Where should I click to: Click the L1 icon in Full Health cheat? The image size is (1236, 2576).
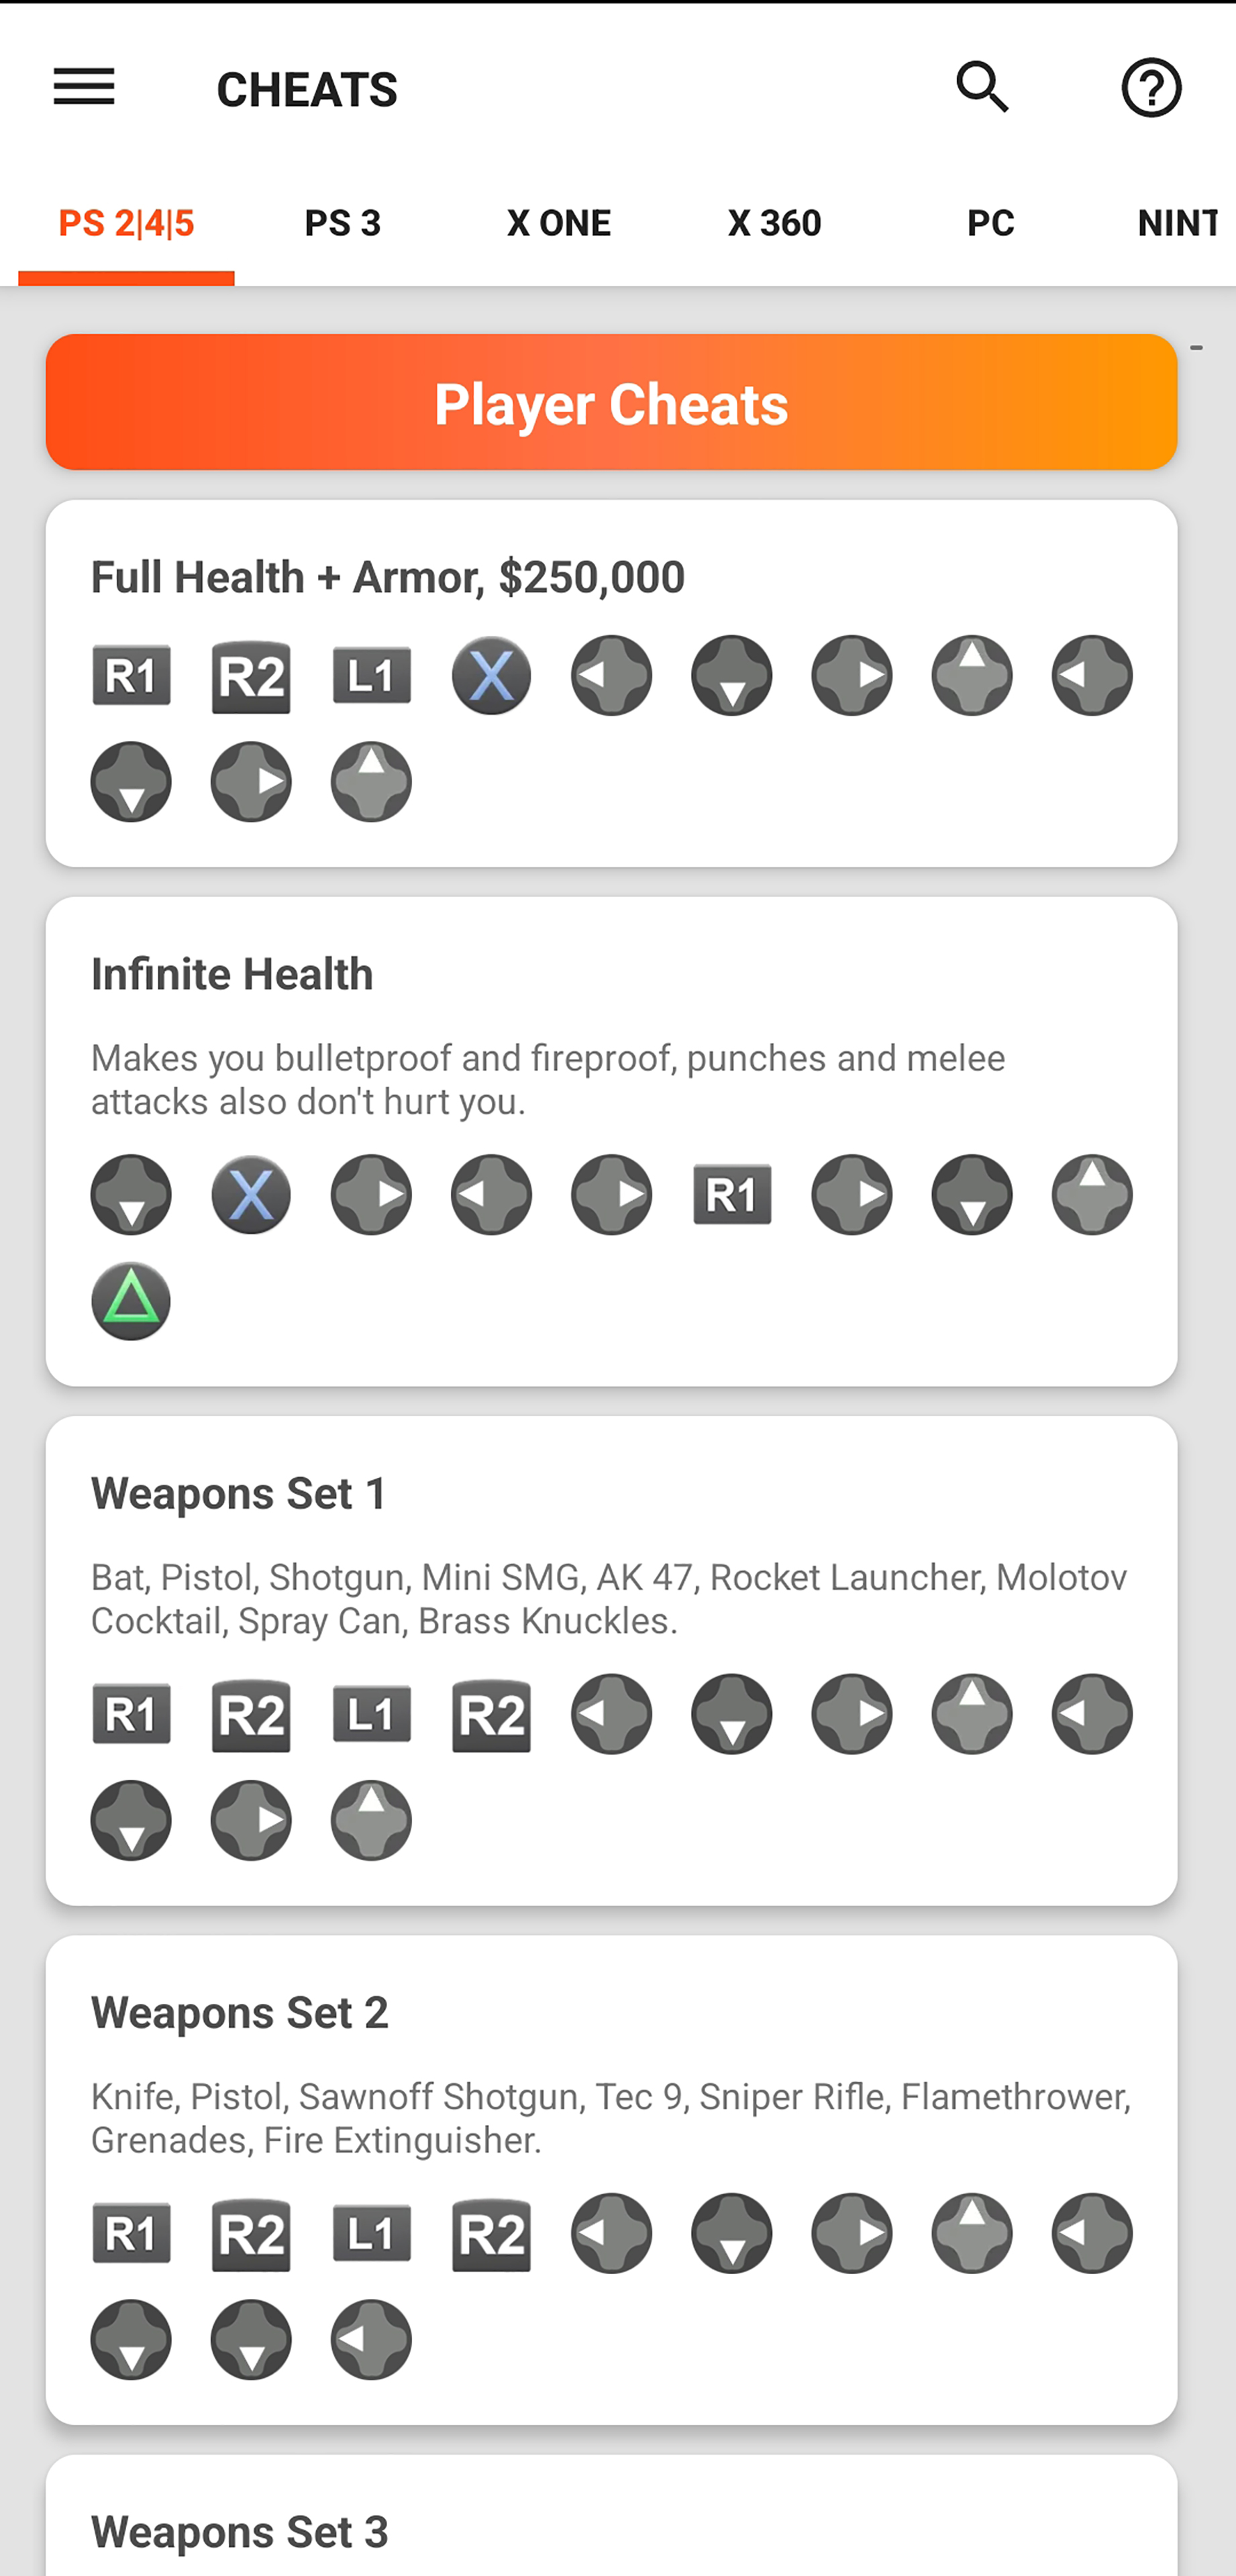coord(371,675)
